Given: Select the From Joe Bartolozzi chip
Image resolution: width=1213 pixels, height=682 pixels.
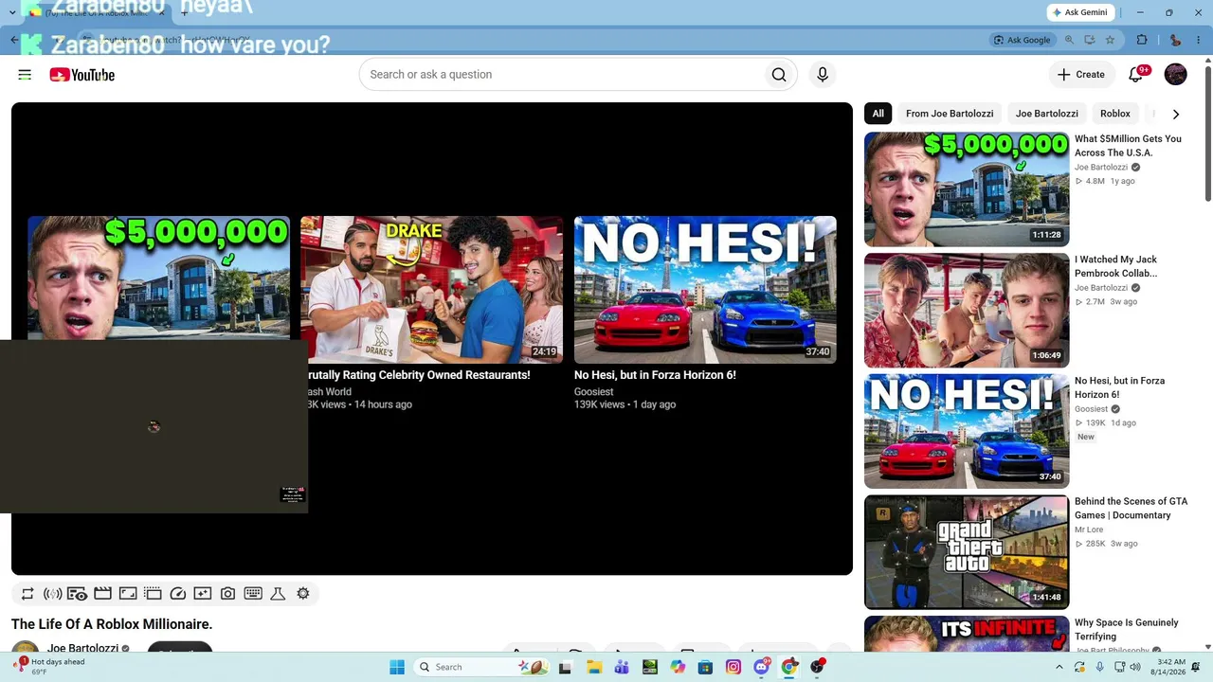Looking at the screenshot, I should click(x=950, y=114).
